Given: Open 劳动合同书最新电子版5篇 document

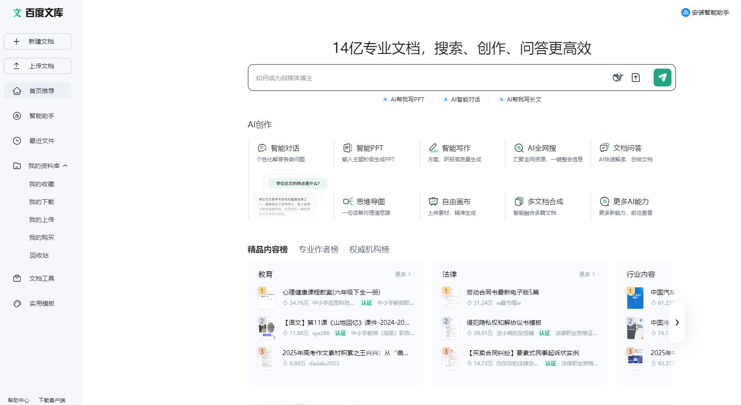Looking at the screenshot, I should point(502,292).
